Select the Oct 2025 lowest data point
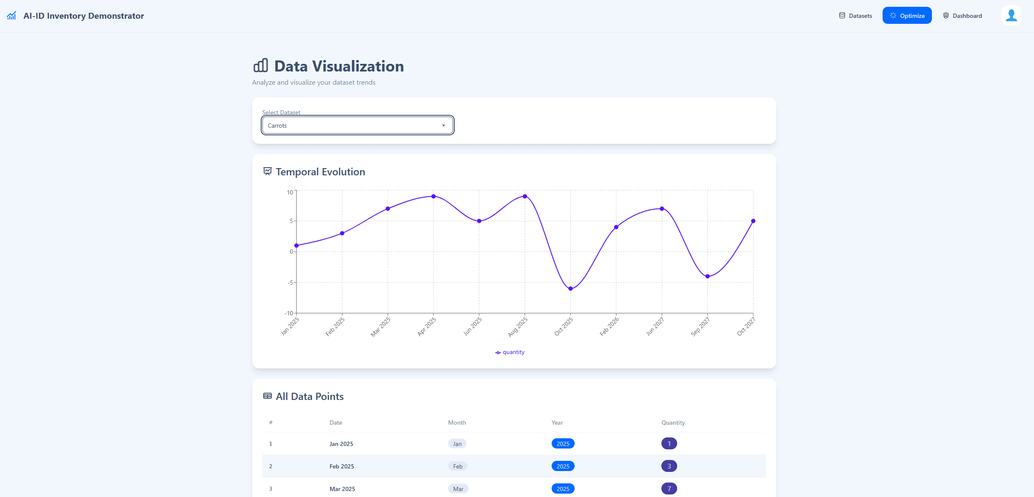The image size is (1034, 497). (570, 288)
